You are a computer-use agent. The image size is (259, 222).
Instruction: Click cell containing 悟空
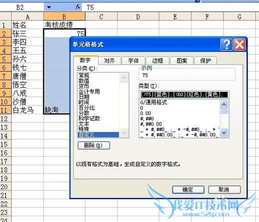[27, 85]
